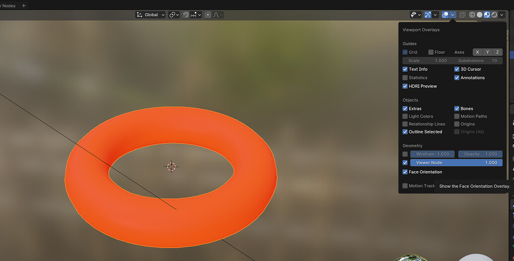The width and height of the screenshot is (514, 261).
Task: Enable the Relationship Lines checkbox
Action: click(x=405, y=124)
